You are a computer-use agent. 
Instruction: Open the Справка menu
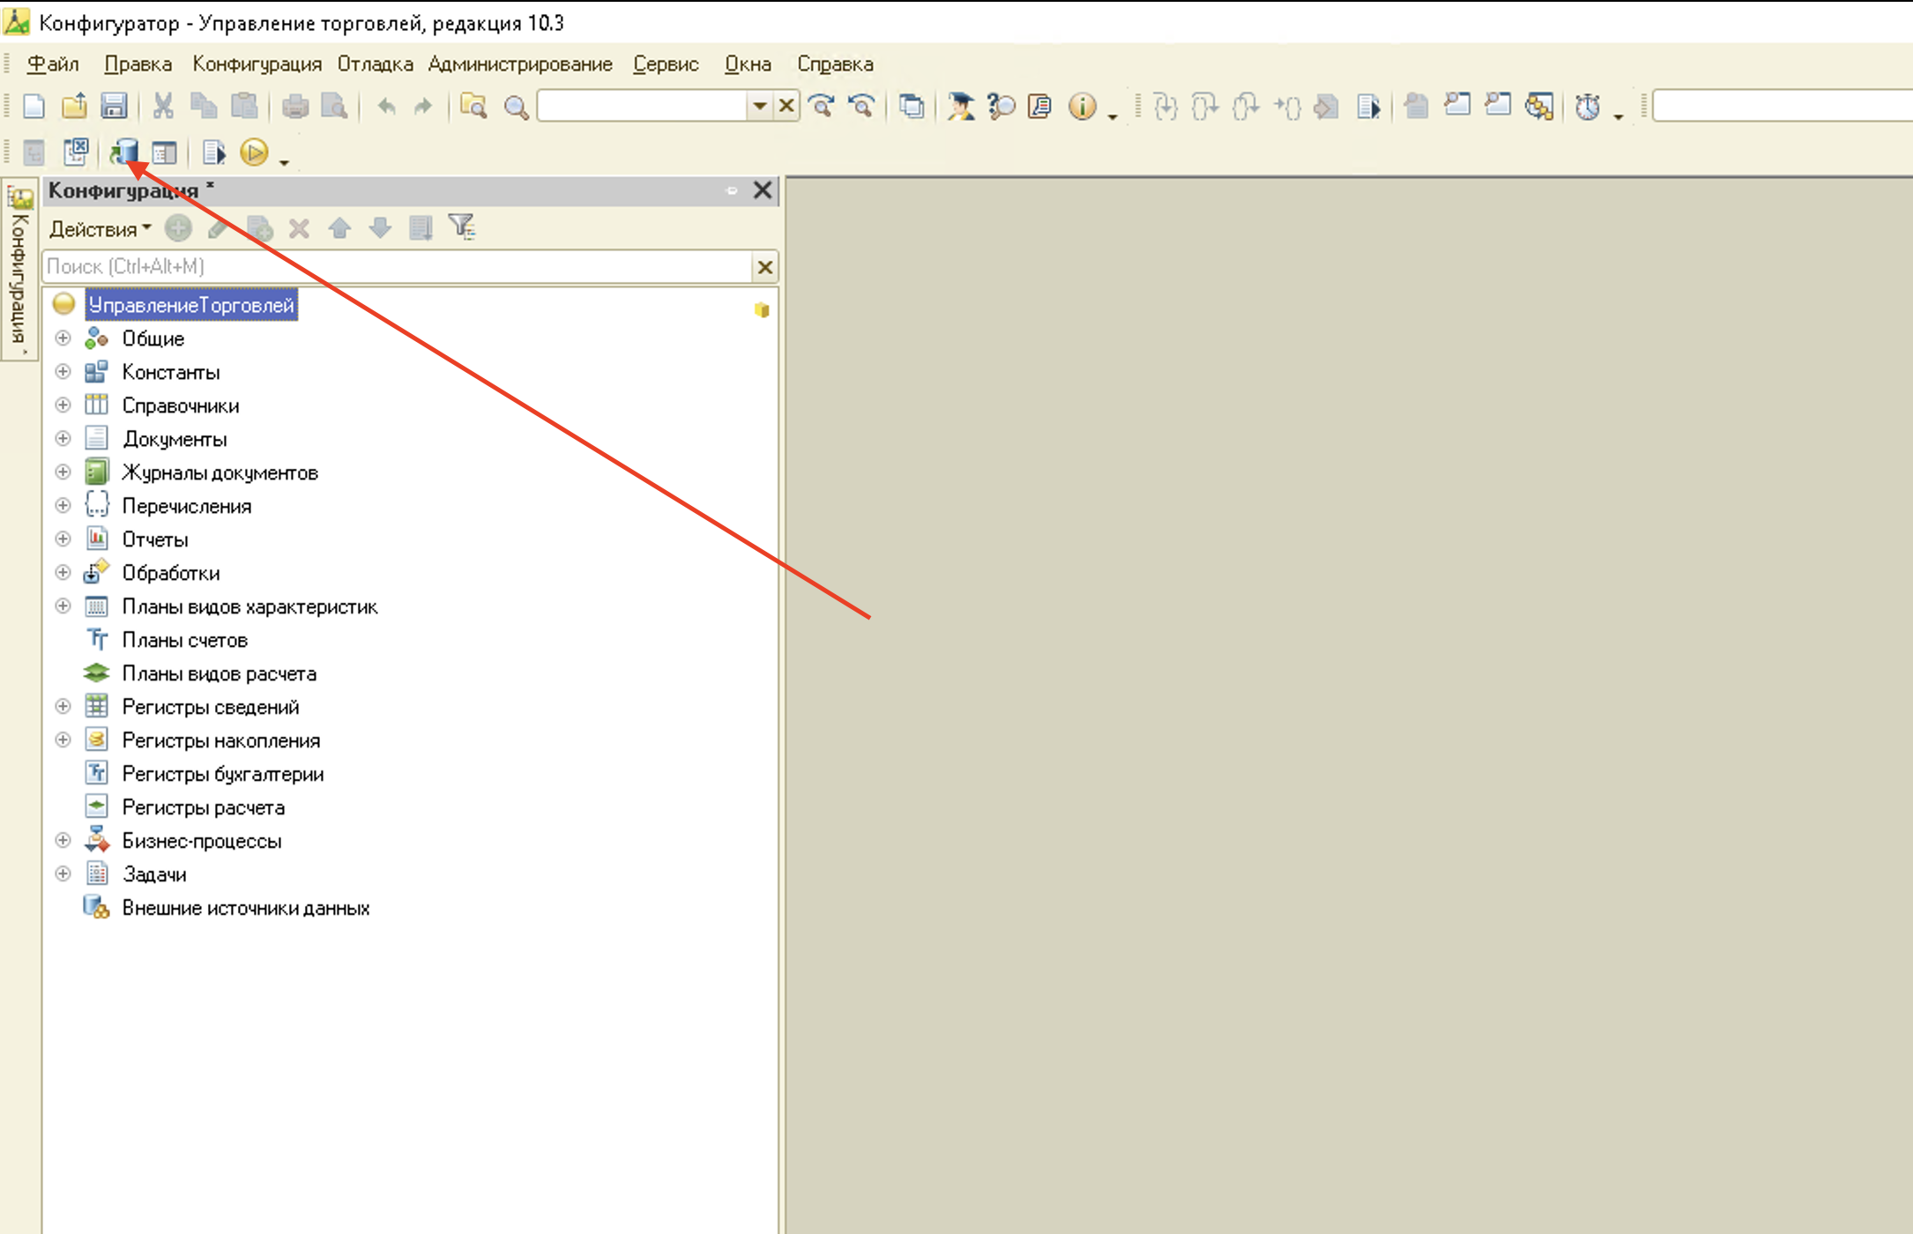click(x=835, y=63)
